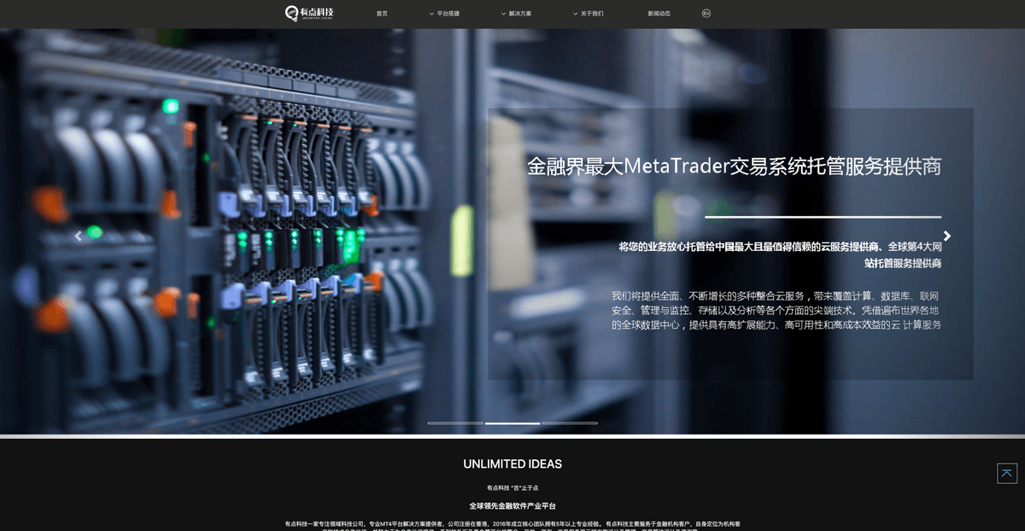The height and width of the screenshot is (531, 1025).
Task: Click the UNLIMITED IDEAS heading
Action: (512, 464)
